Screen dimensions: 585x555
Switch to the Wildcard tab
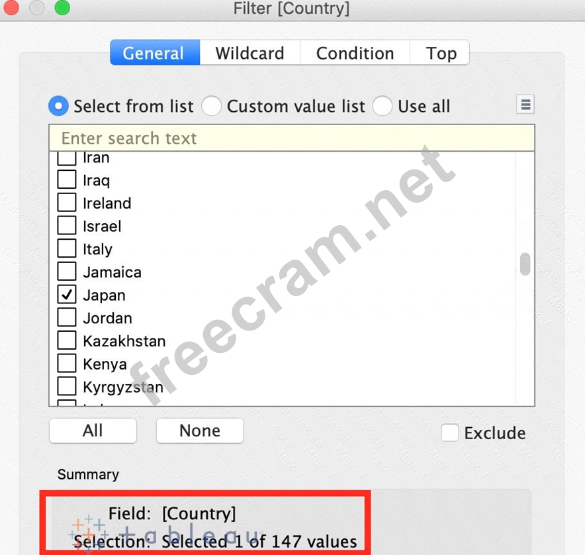pos(249,53)
